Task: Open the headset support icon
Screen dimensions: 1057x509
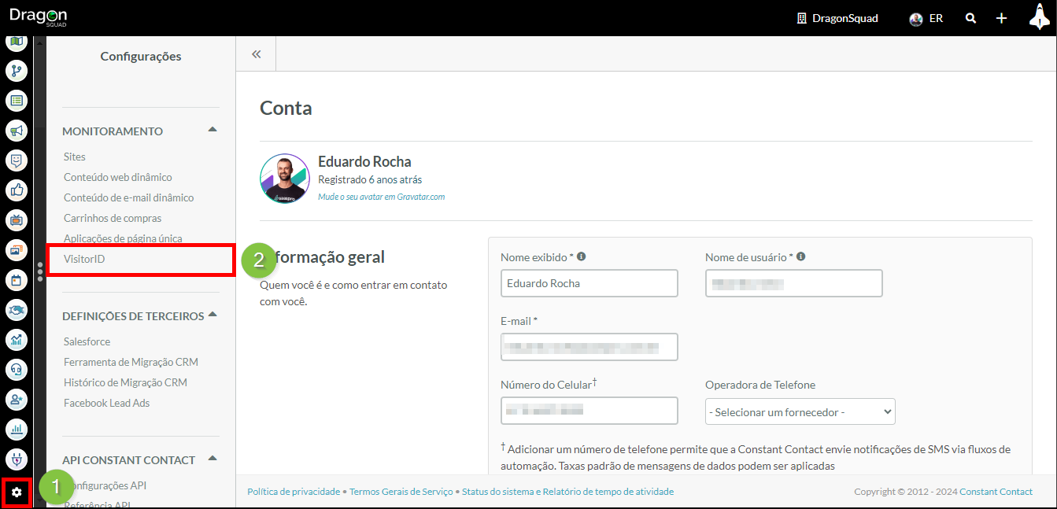Action: (x=17, y=370)
